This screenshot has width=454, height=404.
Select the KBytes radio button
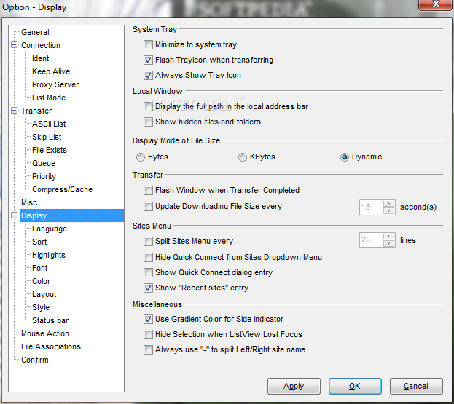243,157
